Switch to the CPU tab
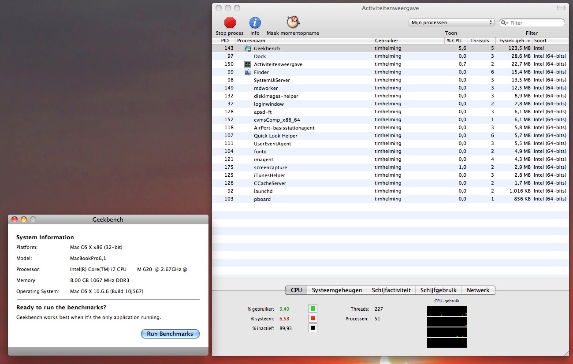Image resolution: width=573 pixels, height=364 pixels. [x=296, y=290]
